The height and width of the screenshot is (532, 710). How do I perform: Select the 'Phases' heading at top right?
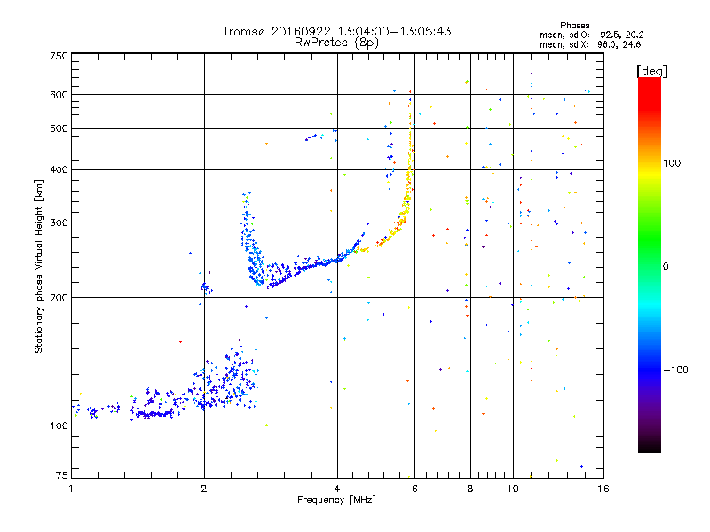click(x=574, y=26)
